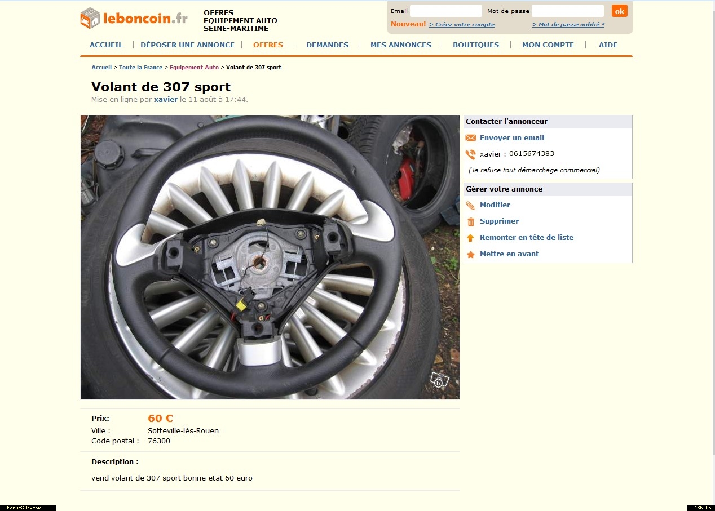
Task: Open the AIDE menu item
Action: tap(608, 45)
